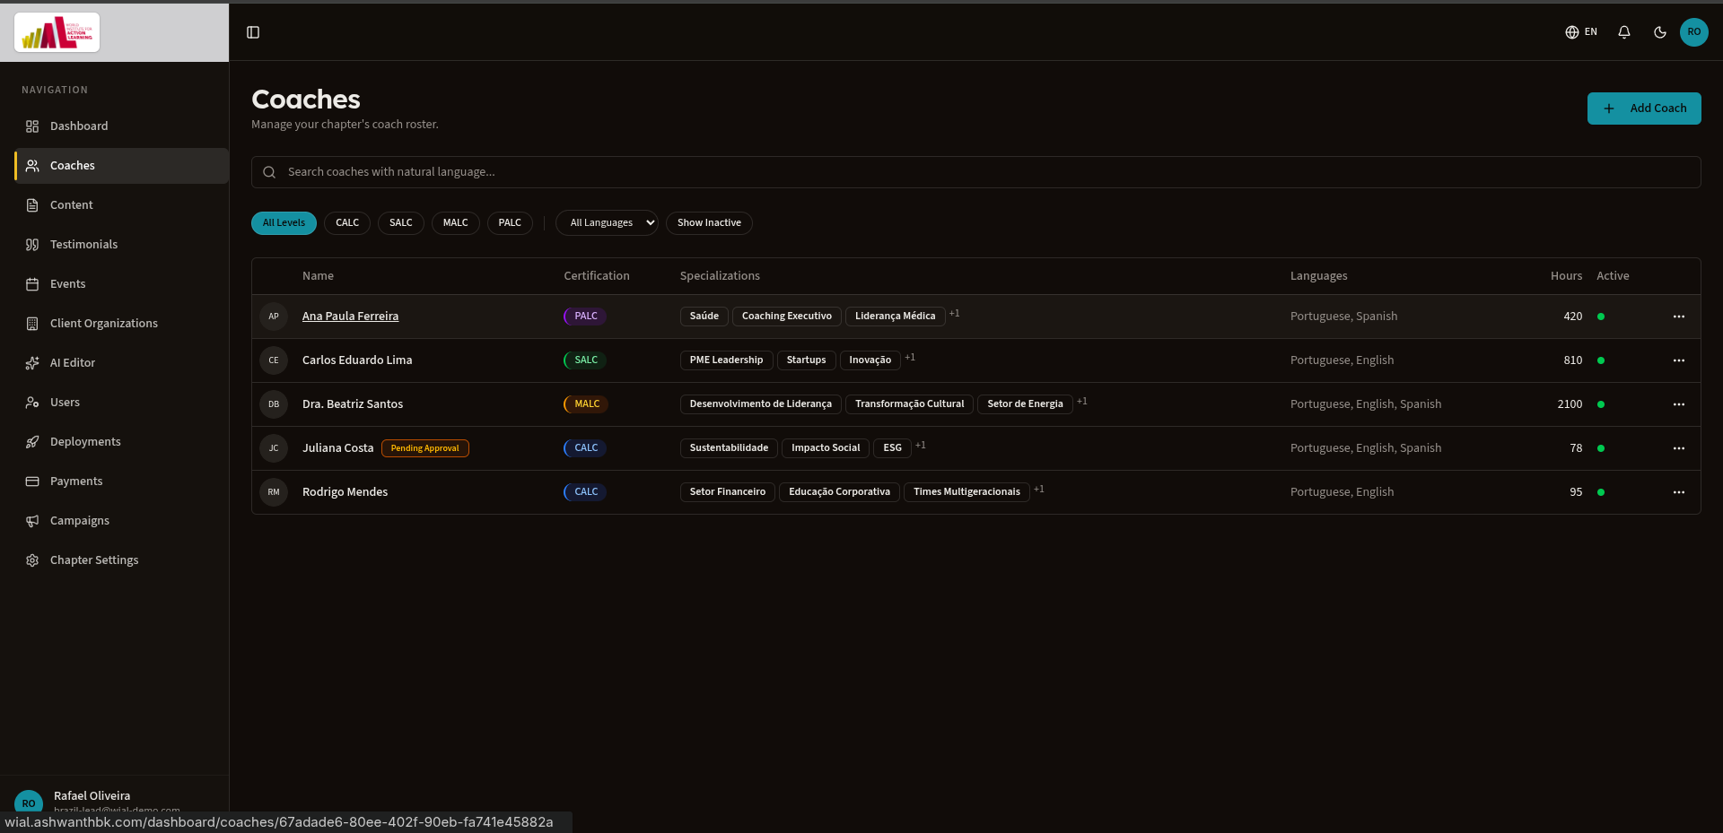The height and width of the screenshot is (833, 1723).
Task: Open row actions for Rodrigo Mendes
Action: (1679, 492)
